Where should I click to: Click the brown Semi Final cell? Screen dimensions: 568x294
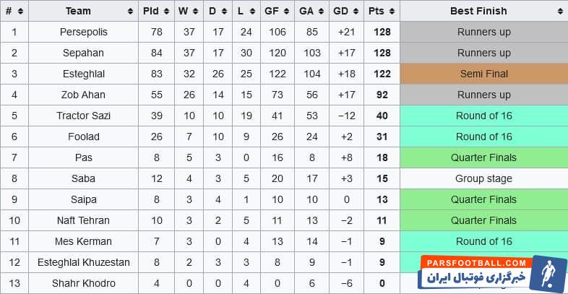483,74
